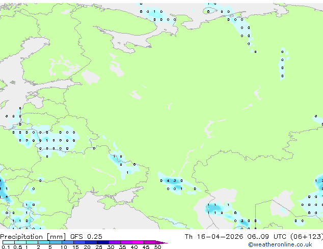Click the '0.1' legend scale label

pyautogui.click(x=6, y=247)
